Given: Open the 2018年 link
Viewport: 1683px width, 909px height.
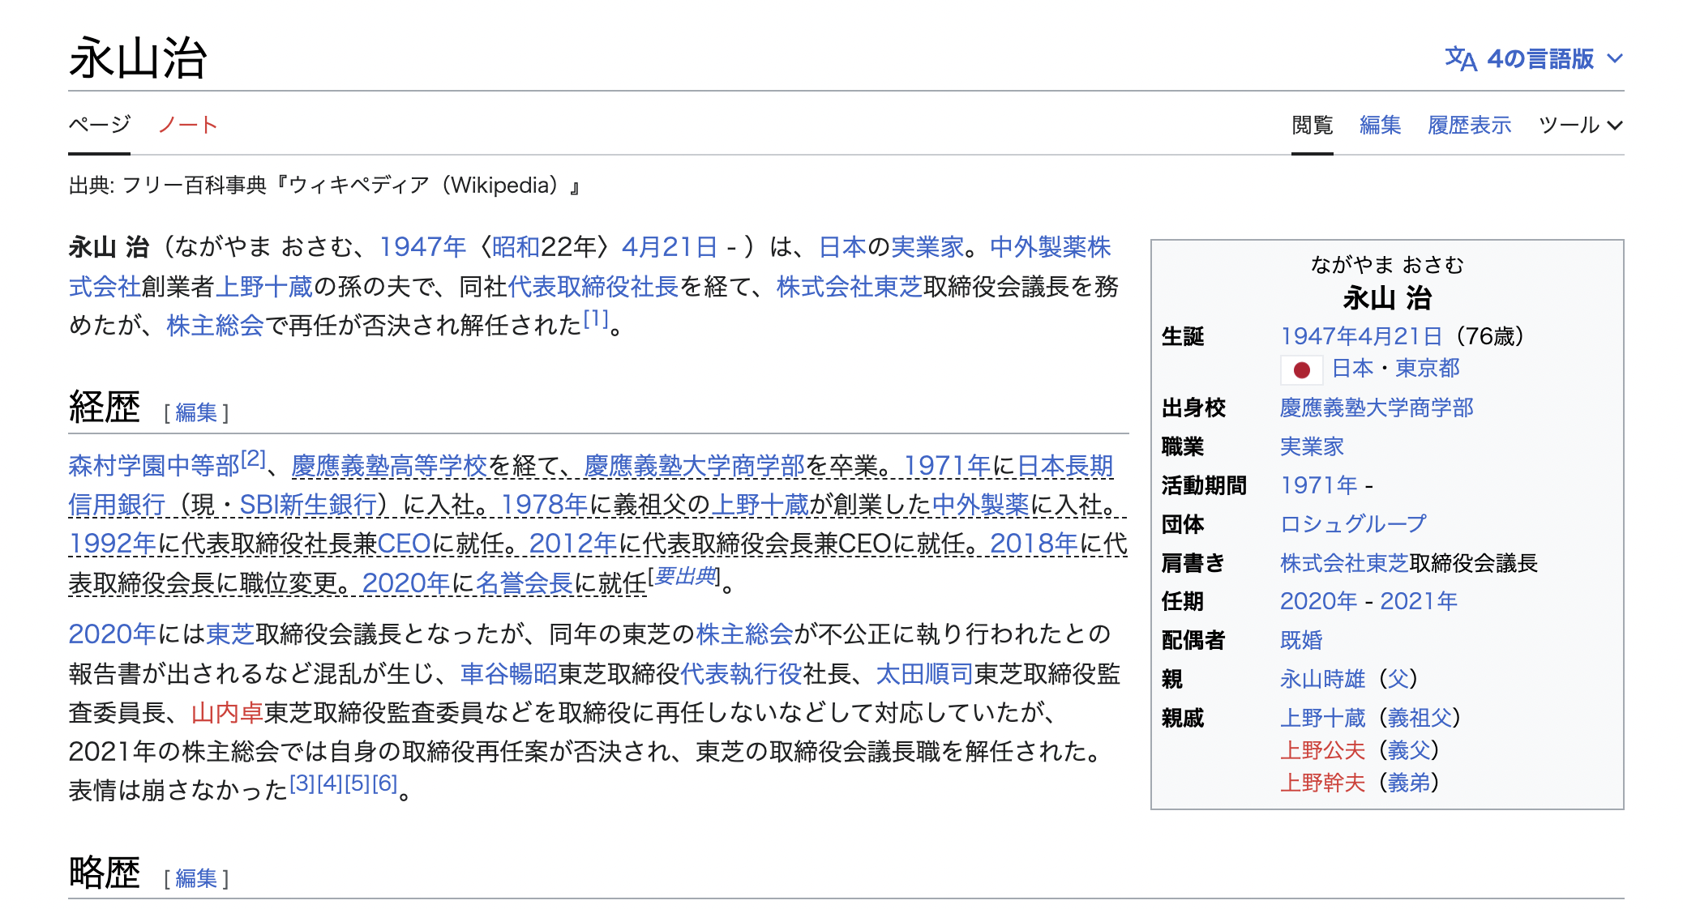Looking at the screenshot, I should (x=1034, y=543).
